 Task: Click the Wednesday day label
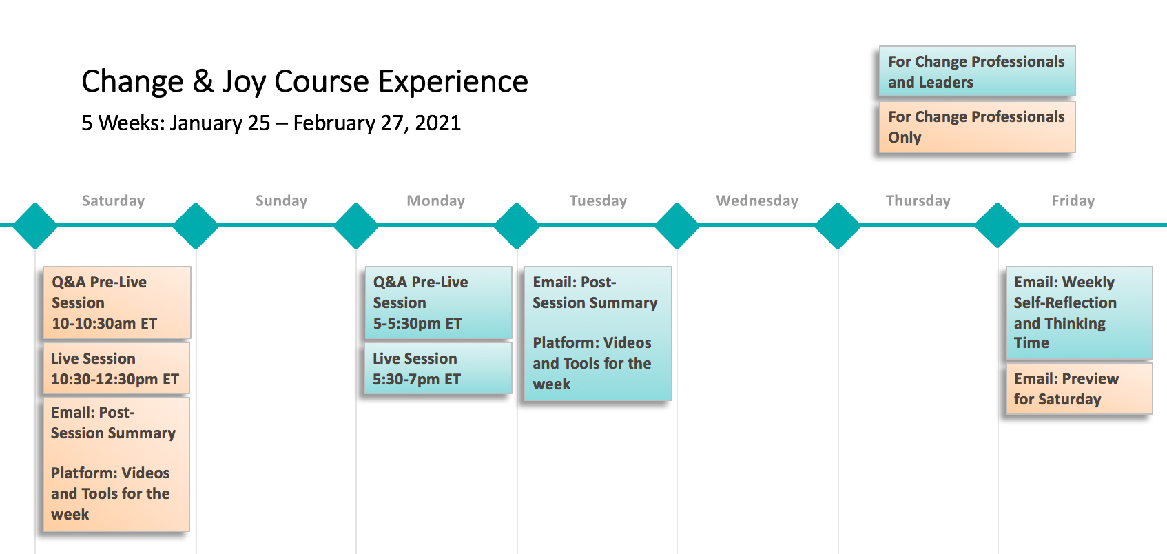(x=757, y=201)
